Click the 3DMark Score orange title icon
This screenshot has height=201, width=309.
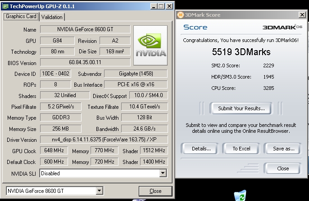(180, 15)
